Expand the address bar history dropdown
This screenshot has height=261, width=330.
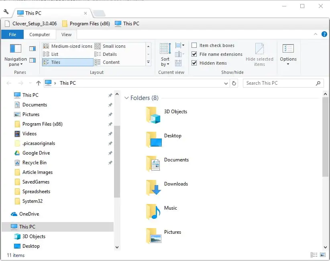[226, 83]
